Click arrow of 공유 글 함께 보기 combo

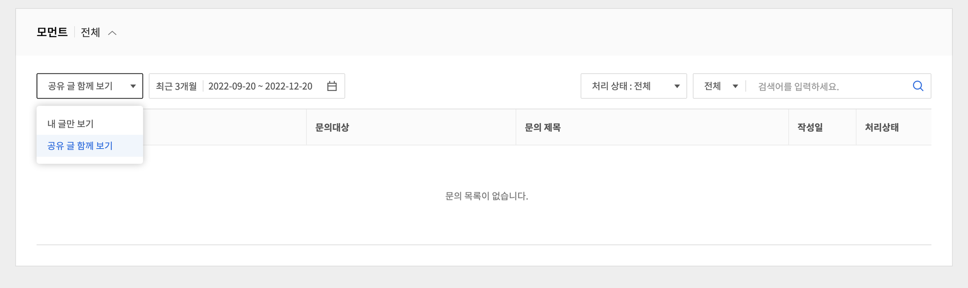pyautogui.click(x=133, y=86)
